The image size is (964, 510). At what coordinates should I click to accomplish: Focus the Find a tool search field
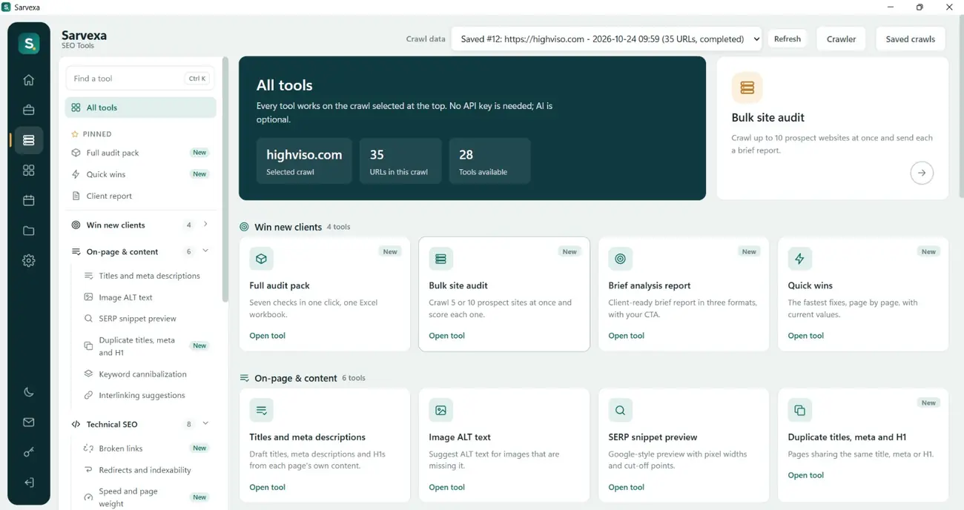tap(140, 79)
